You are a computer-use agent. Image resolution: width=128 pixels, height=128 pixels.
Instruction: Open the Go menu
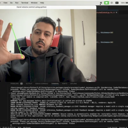pyautogui.click(x=11, y=3)
